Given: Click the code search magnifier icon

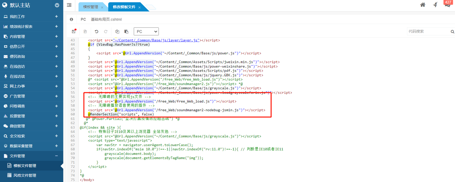Looking at the screenshot, I should (x=452, y=32).
